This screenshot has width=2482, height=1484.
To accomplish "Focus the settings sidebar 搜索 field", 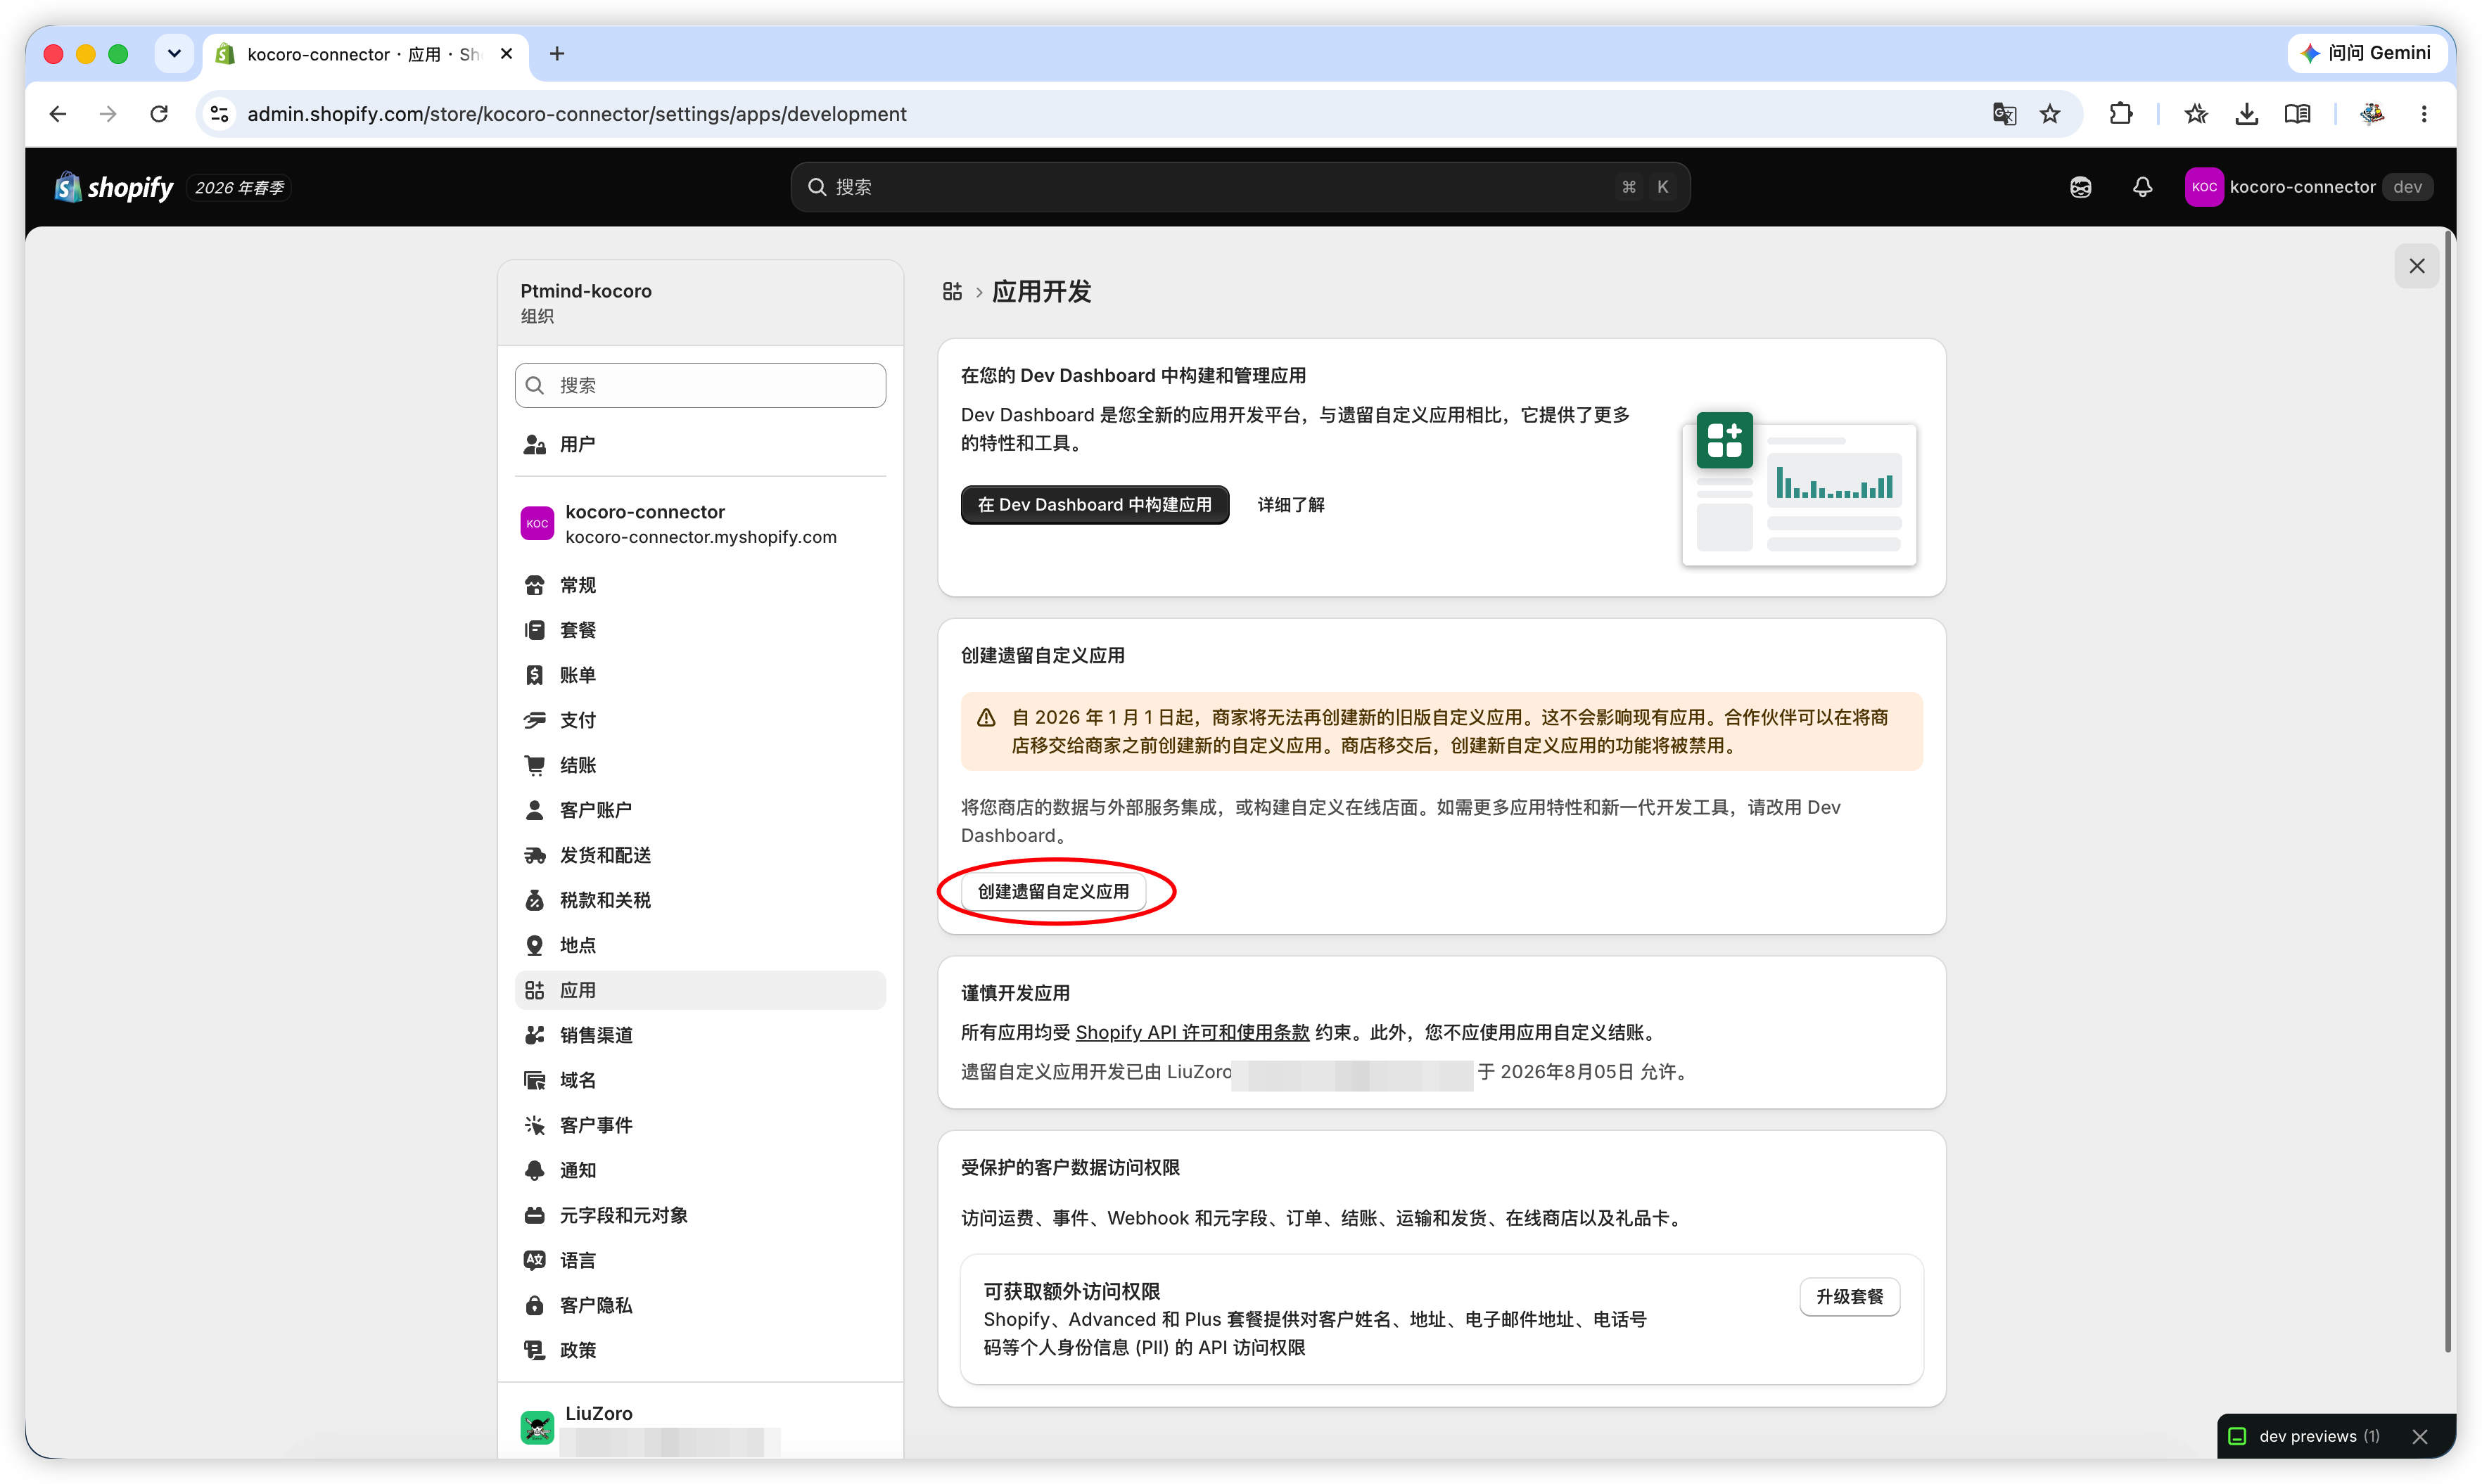I will tap(699, 385).
